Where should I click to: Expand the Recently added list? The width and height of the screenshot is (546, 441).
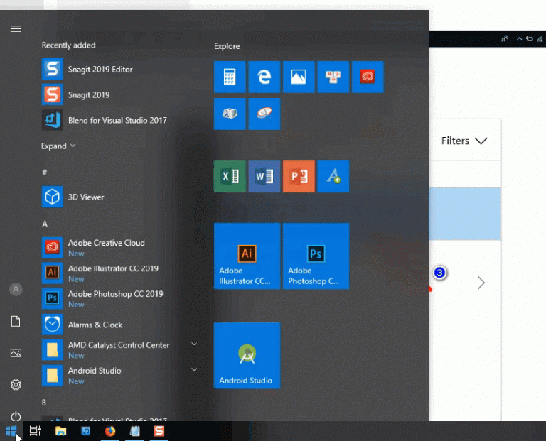click(58, 146)
